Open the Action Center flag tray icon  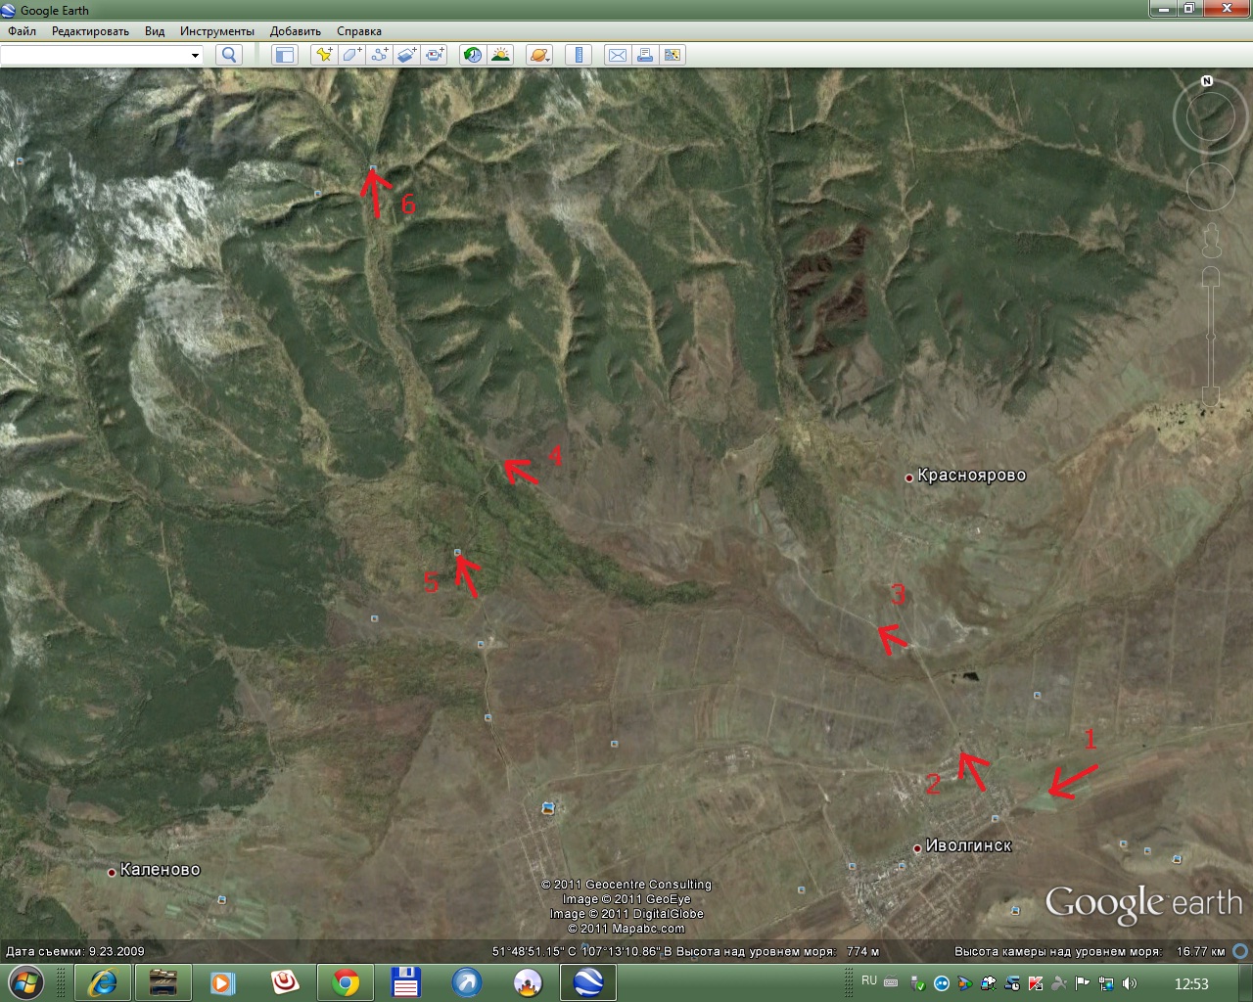point(1083,983)
